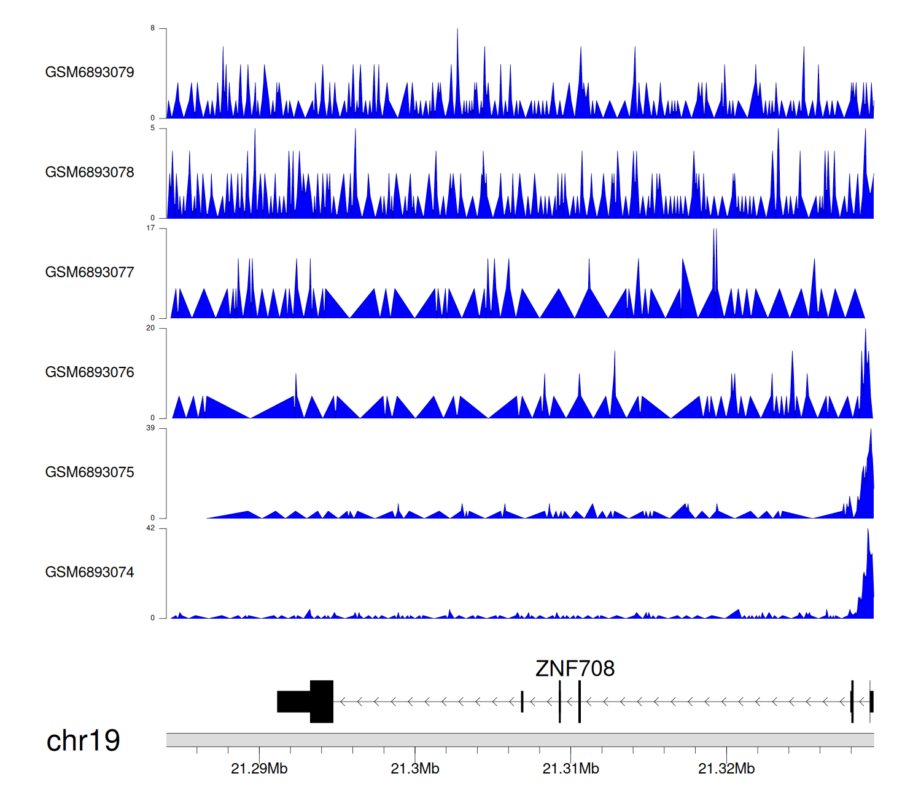Click the chr19 chromosome label

[x=84, y=741]
